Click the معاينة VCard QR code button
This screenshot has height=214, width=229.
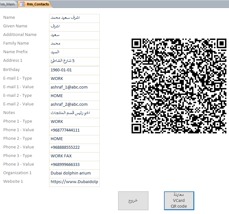click(x=179, y=201)
